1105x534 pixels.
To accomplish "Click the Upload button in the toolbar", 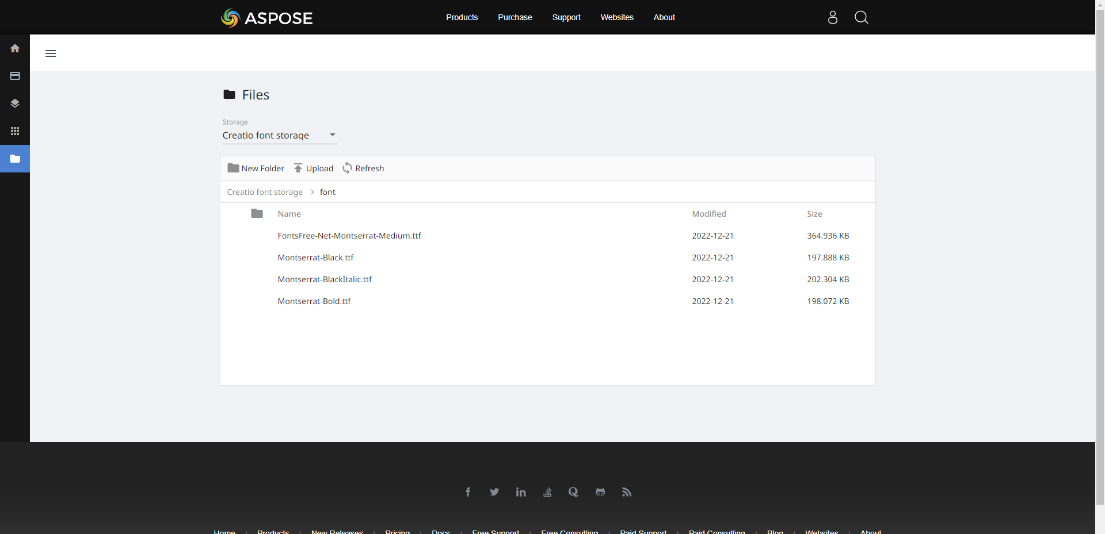I will tap(313, 168).
